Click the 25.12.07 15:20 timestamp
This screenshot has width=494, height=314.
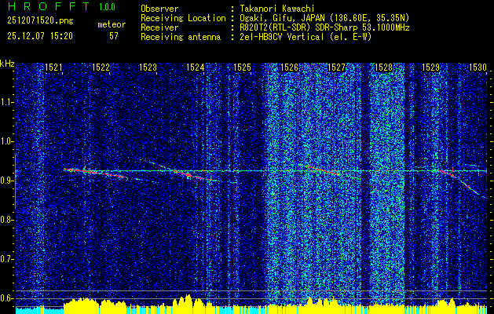(x=39, y=36)
